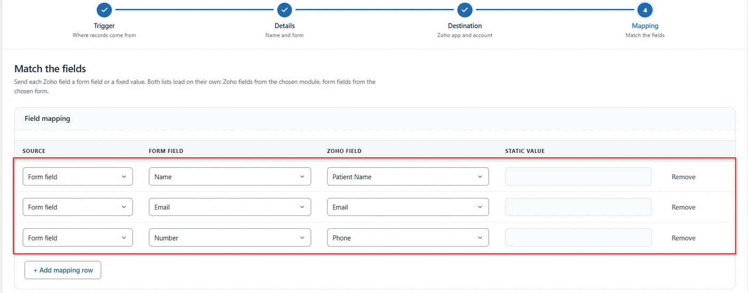Remove the Email mapping row
748x293 pixels.
click(683, 207)
